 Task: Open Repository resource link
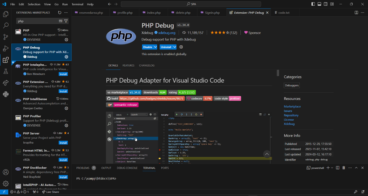(x=291, y=115)
